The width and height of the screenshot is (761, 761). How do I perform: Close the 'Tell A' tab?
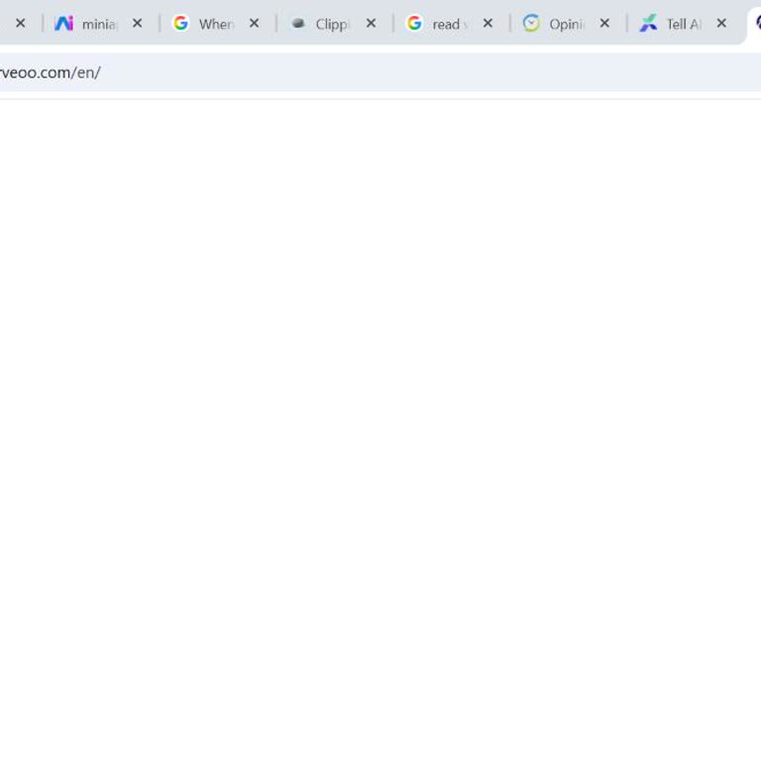coord(721,24)
